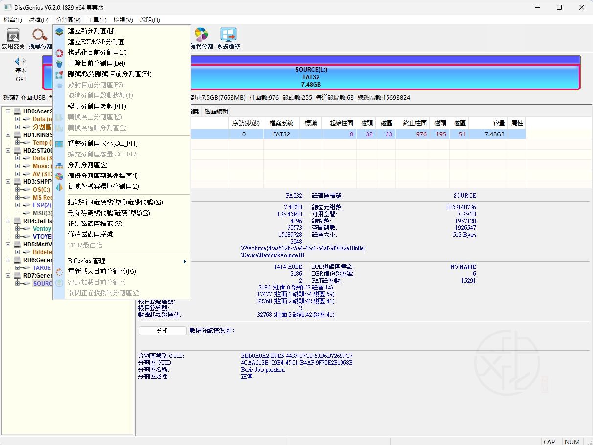Click the 系統遷移 toolbar icon
This screenshot has height=445, width=593.
pos(228,35)
